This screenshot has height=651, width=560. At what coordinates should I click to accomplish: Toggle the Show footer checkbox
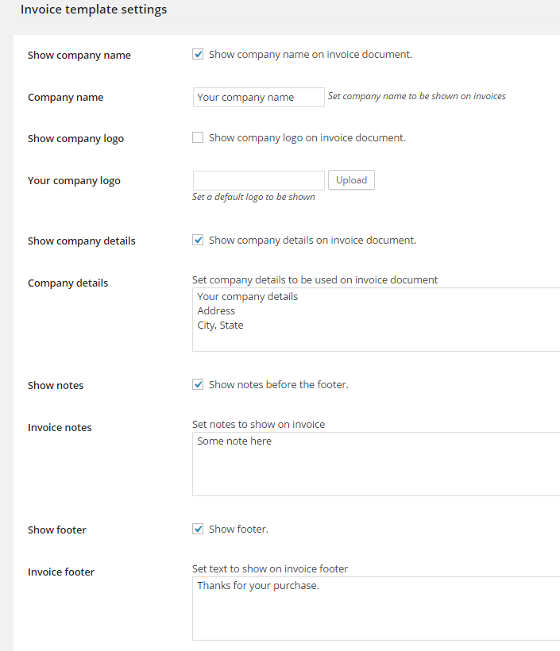click(198, 529)
